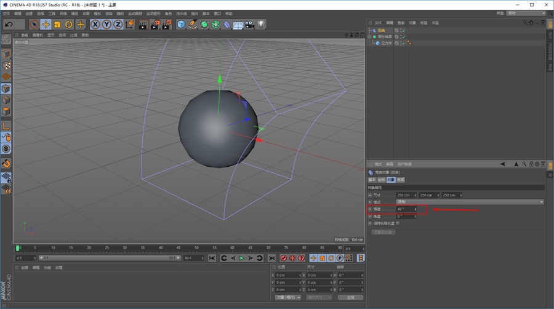Click the make editable icon
Image resolution: width=554 pixels, height=309 pixels.
[6, 39]
